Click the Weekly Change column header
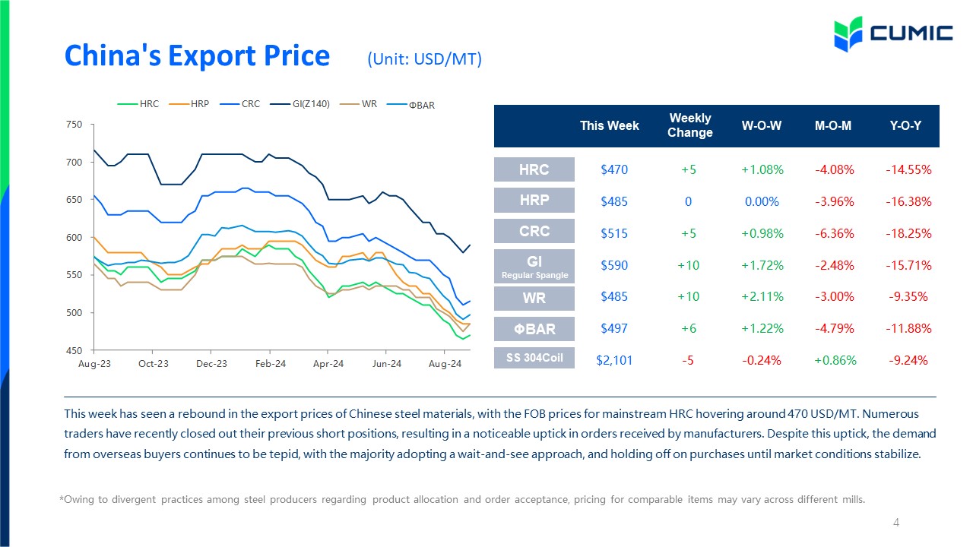This screenshot has height=547, width=973. 690,125
